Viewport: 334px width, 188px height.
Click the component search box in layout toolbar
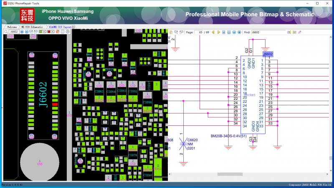14,32
